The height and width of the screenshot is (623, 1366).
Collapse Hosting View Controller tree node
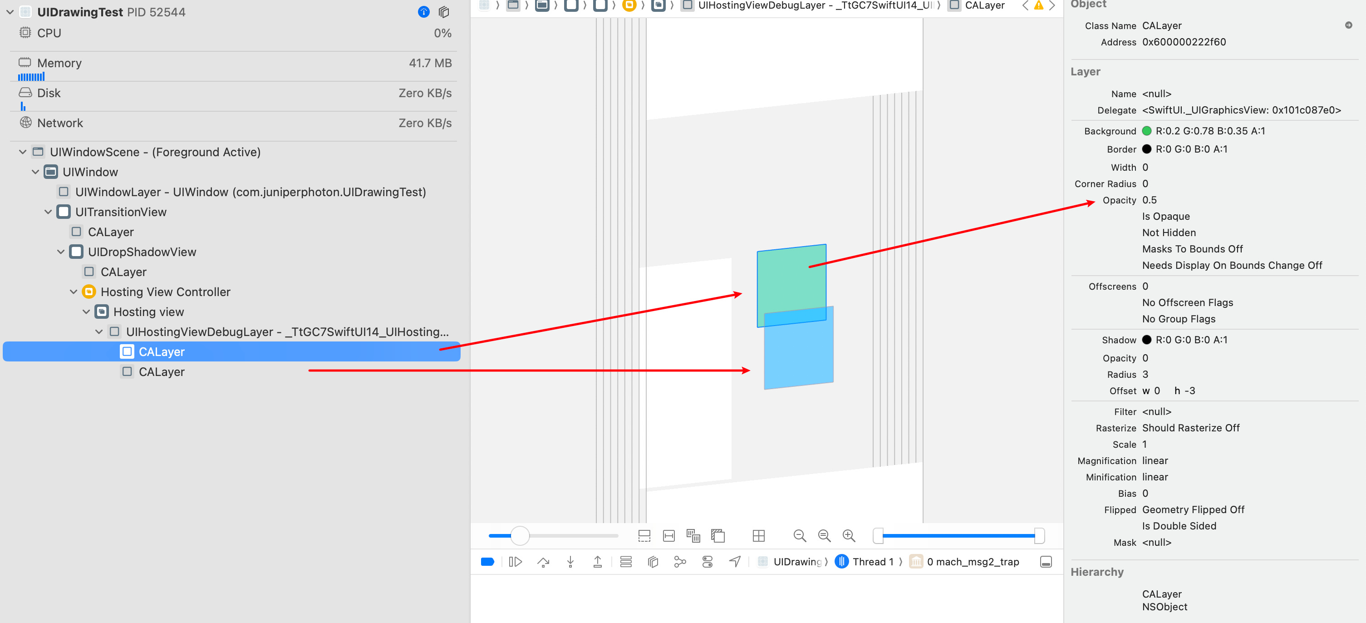(74, 292)
